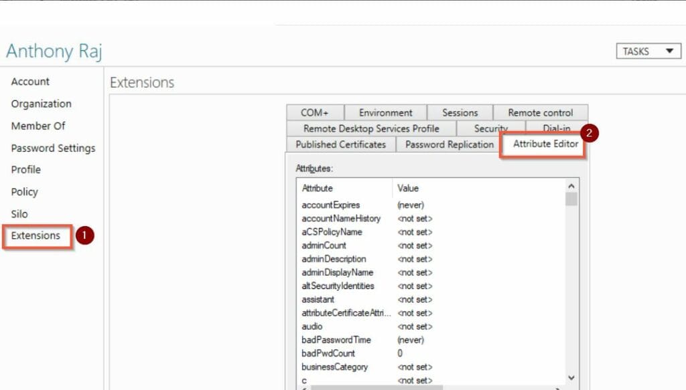The width and height of the screenshot is (686, 390).
Task: Sort by the Value column header
Action: coord(478,188)
